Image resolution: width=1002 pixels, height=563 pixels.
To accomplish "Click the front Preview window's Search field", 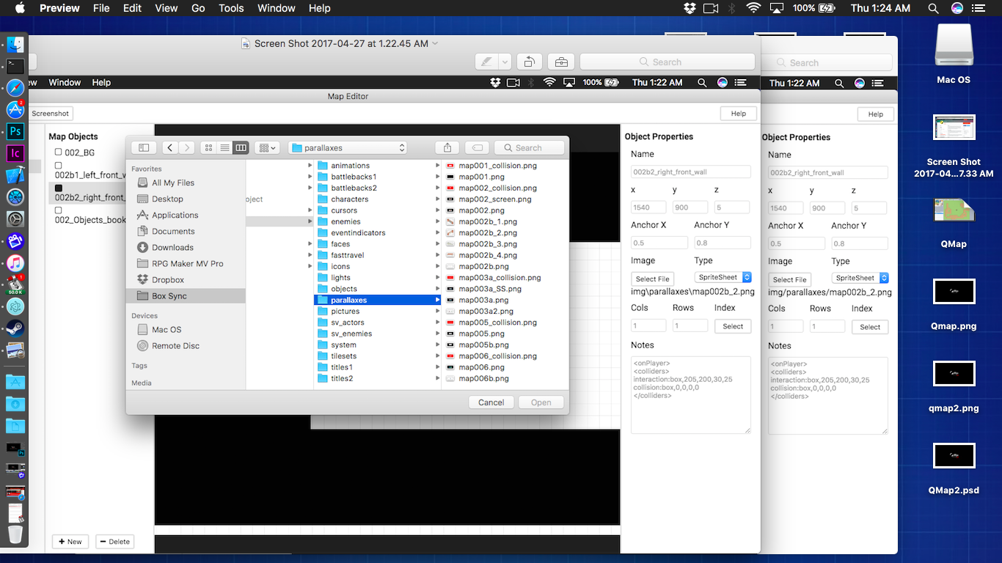I will pos(666,62).
